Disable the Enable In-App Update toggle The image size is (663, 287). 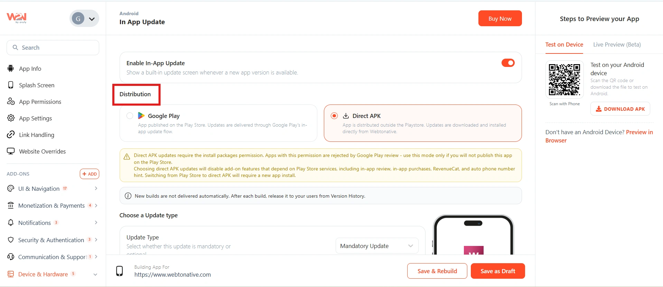point(508,63)
